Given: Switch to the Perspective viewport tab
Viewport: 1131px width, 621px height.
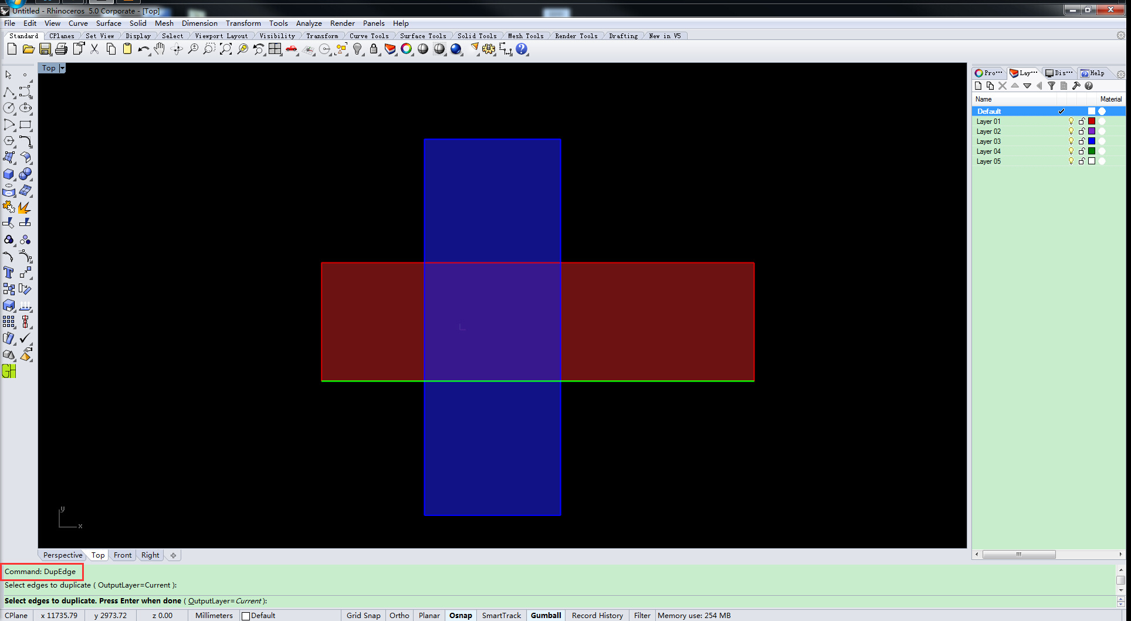Looking at the screenshot, I should pos(63,555).
